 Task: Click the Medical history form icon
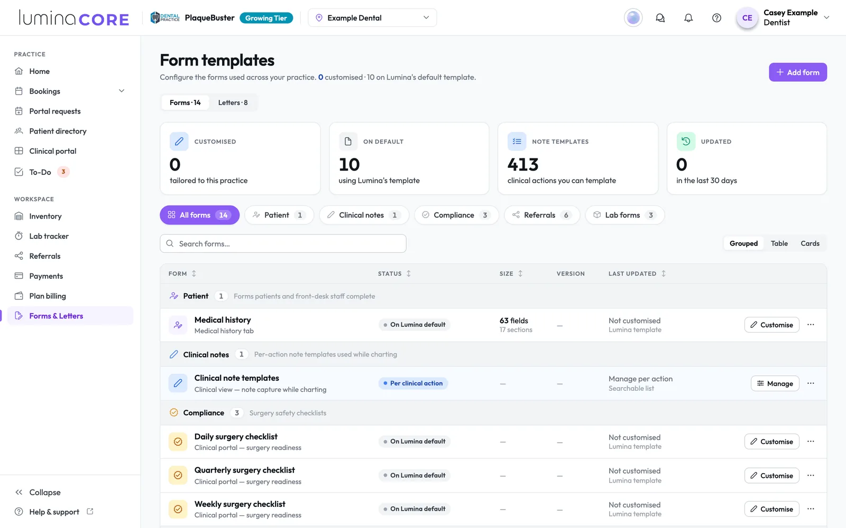pos(178,325)
